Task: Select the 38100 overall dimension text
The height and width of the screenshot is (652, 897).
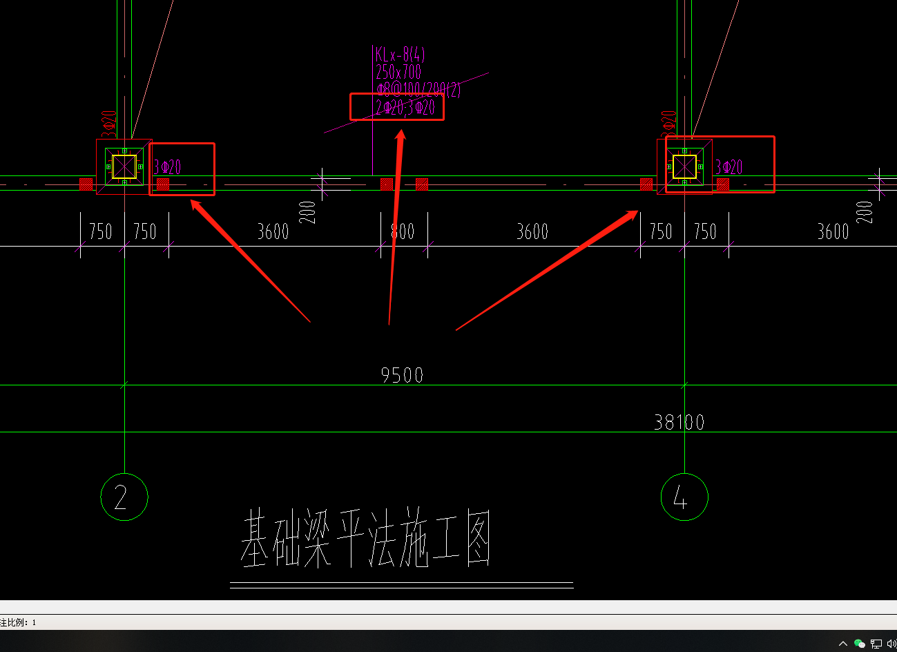Action: pyautogui.click(x=679, y=422)
